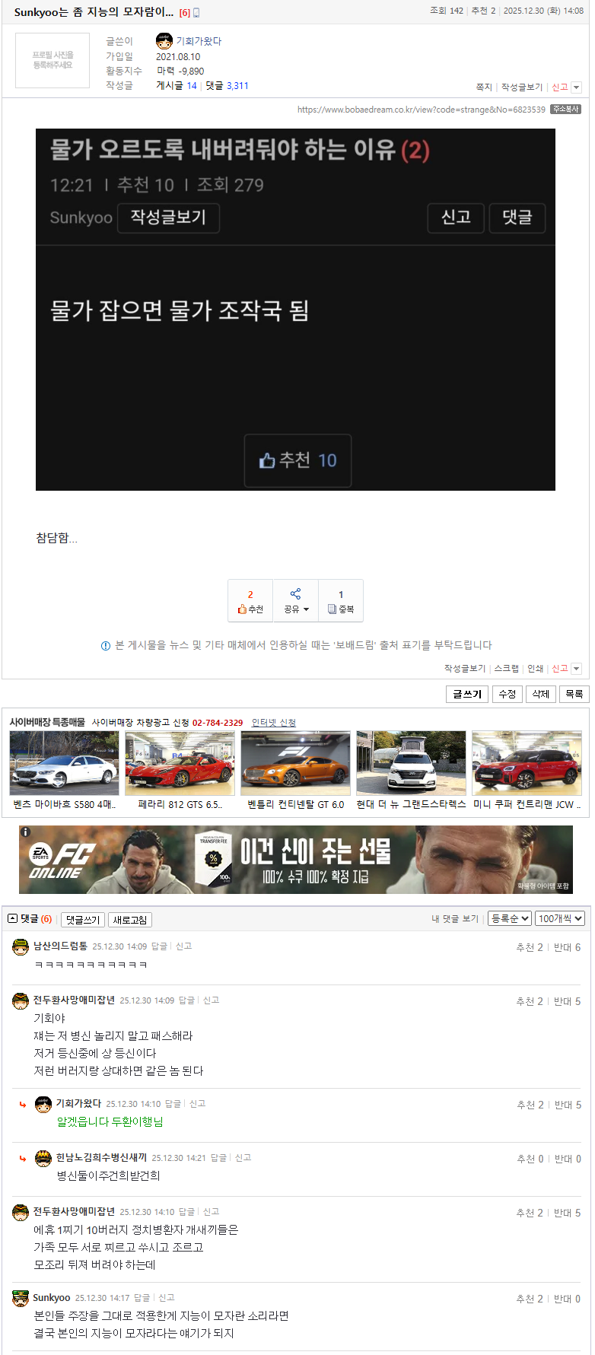
Task: Click the reply arrow icon before 힌남노김희수병신새끼
Action: [x=23, y=1159]
